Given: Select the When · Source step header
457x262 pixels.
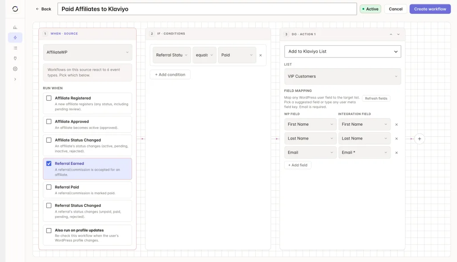Looking at the screenshot, I should point(87,34).
